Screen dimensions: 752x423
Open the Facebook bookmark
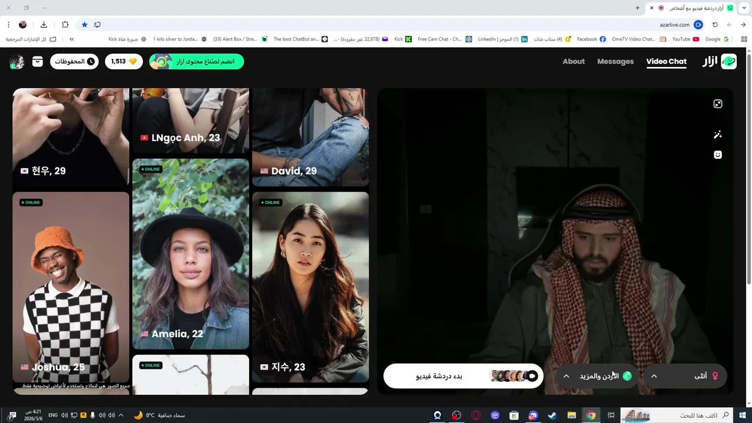coord(591,39)
